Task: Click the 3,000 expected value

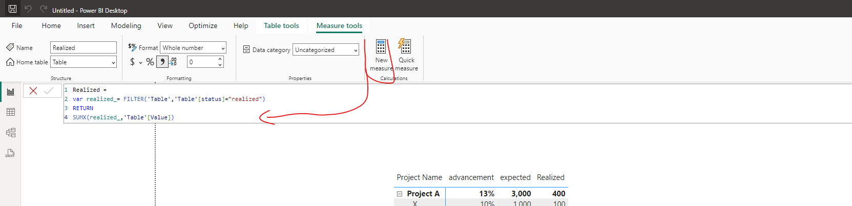Action: tap(521, 194)
